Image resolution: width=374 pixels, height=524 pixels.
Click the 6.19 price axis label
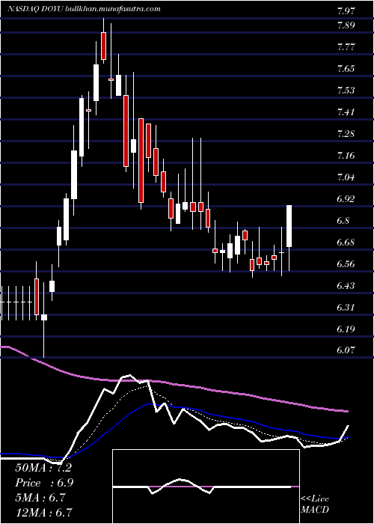[x=346, y=329]
